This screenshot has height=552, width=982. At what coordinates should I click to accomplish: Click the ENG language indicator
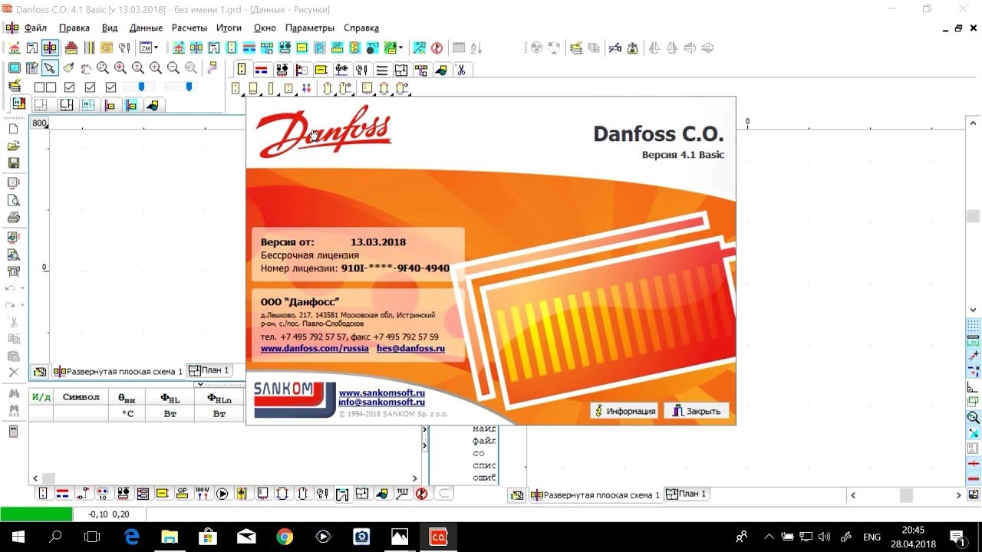[x=872, y=537]
